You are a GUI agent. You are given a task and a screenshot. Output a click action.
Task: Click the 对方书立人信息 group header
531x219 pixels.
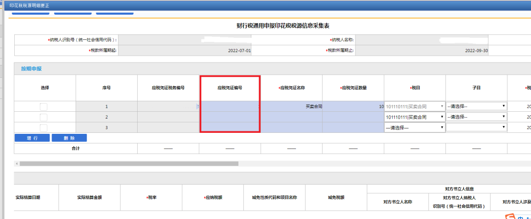[459, 189]
